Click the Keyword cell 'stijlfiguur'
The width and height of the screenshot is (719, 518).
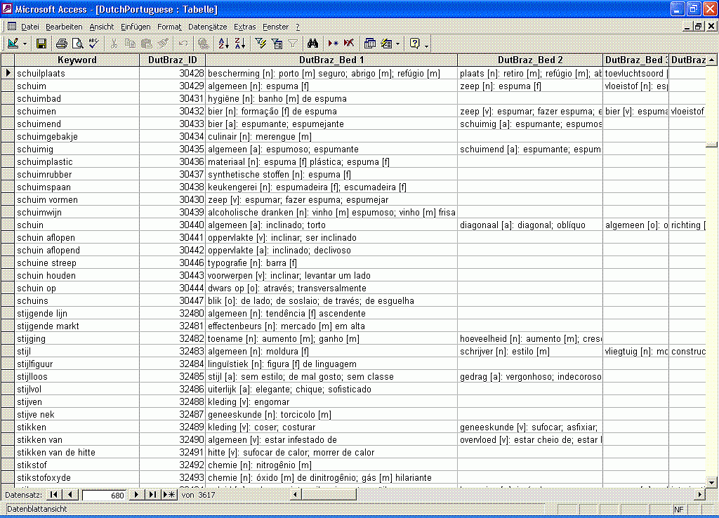[x=77, y=364]
